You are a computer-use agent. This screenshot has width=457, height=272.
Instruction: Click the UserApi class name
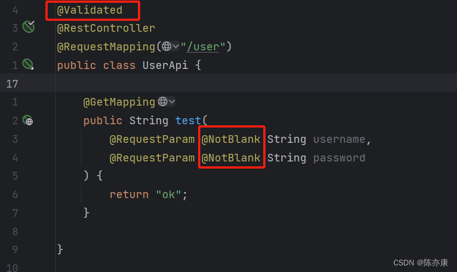click(165, 65)
